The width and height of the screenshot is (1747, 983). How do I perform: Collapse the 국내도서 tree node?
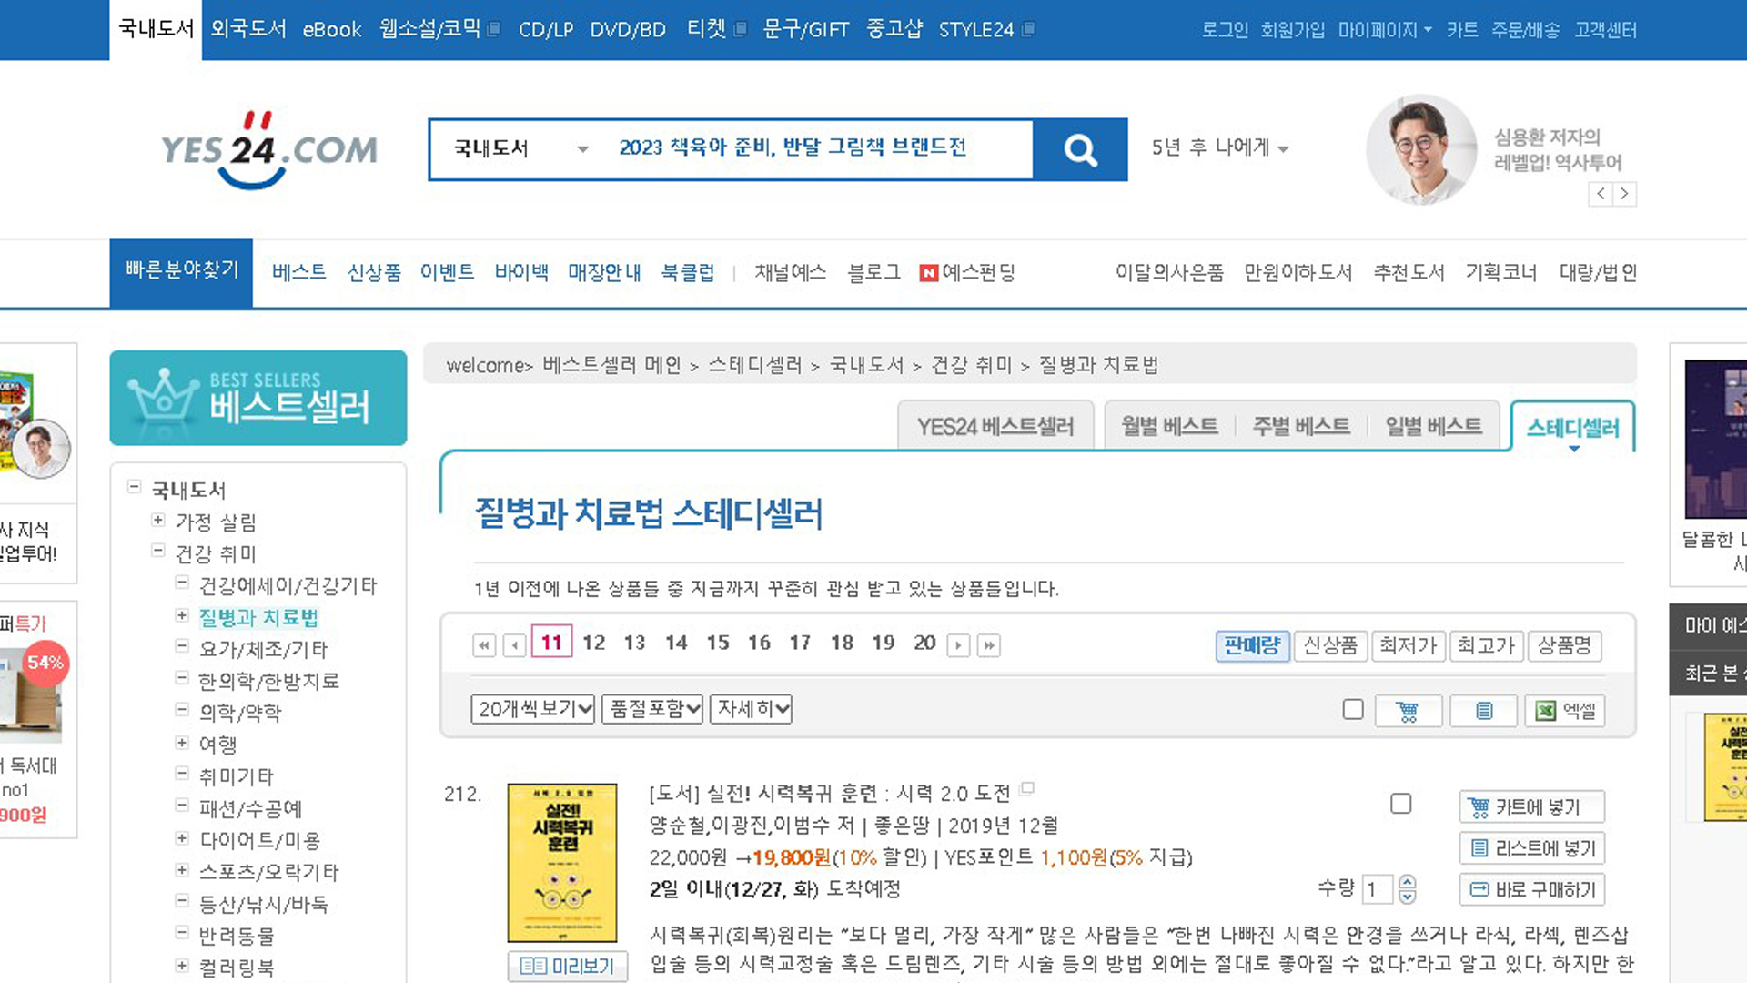135,488
